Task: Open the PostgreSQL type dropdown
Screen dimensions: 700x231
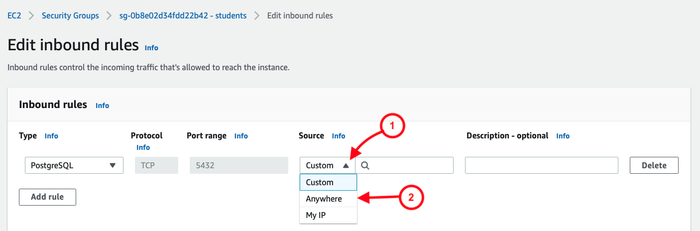Action: (74, 165)
